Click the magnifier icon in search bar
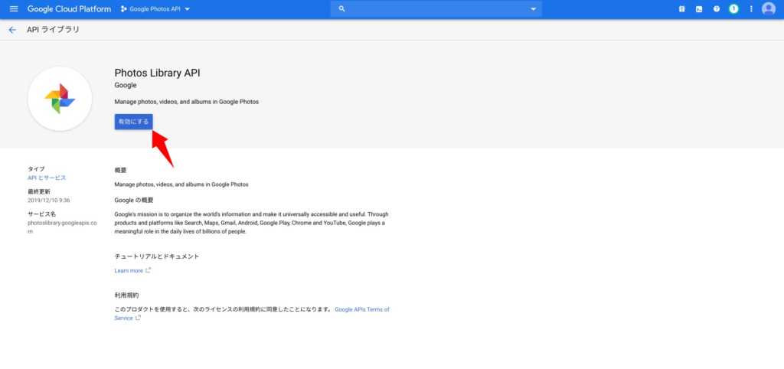 tap(341, 9)
